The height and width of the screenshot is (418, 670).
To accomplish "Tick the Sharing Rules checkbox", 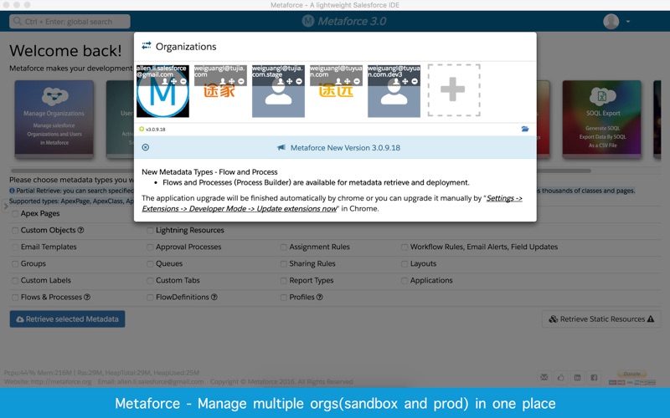I will click(x=283, y=264).
